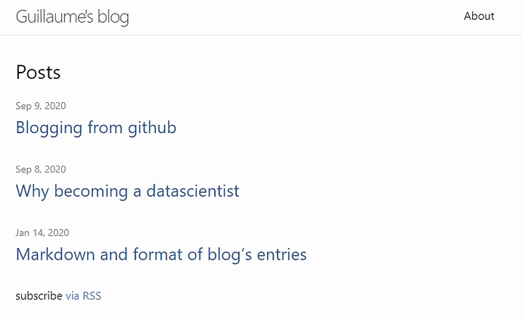Click the word 'entries' in third post title
522x320 pixels.
click(x=281, y=254)
